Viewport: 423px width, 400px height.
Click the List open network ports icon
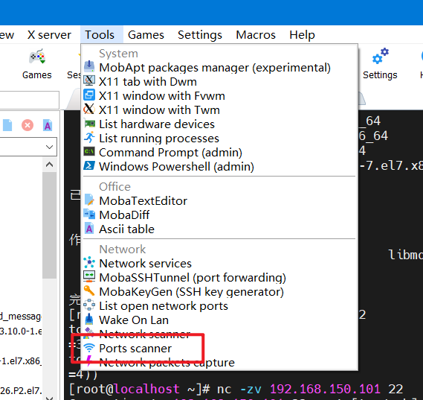click(x=89, y=305)
